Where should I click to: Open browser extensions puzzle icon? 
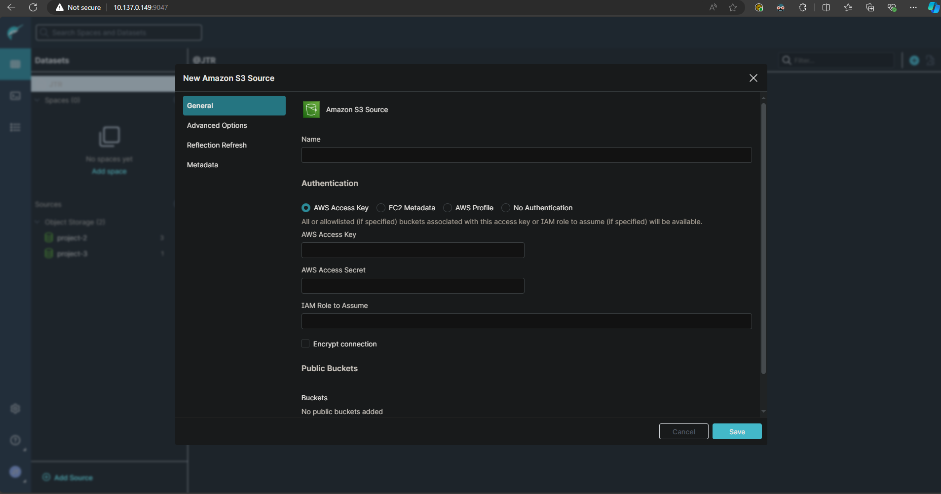802,7
